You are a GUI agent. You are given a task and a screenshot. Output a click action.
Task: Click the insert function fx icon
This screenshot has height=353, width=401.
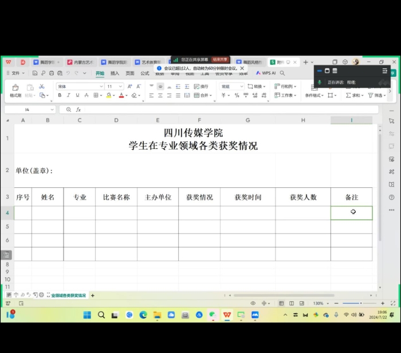(x=78, y=109)
